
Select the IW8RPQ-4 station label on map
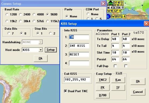coord(118,16)
